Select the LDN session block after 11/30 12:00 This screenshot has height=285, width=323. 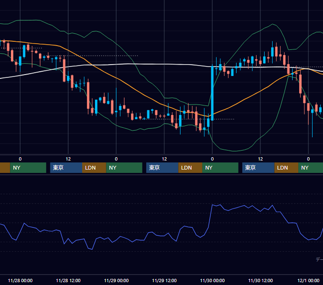tap(286, 168)
